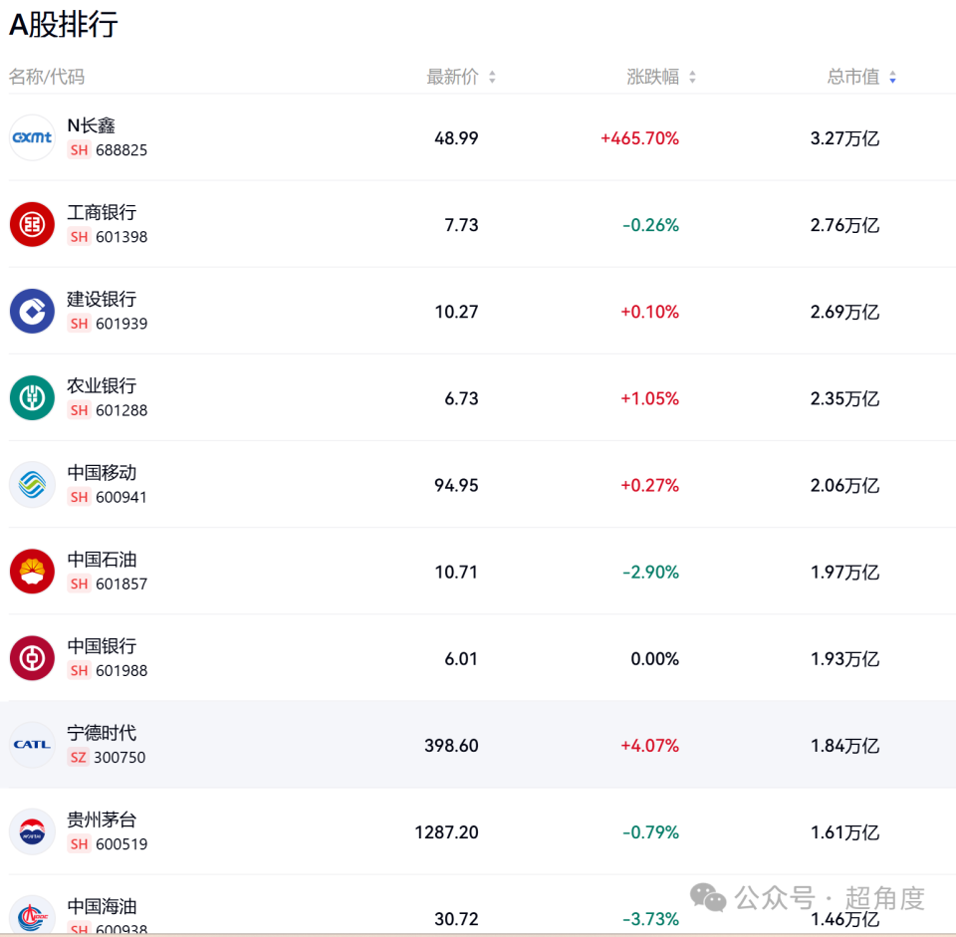
Task: Click the price 94.95
Action: click(456, 485)
